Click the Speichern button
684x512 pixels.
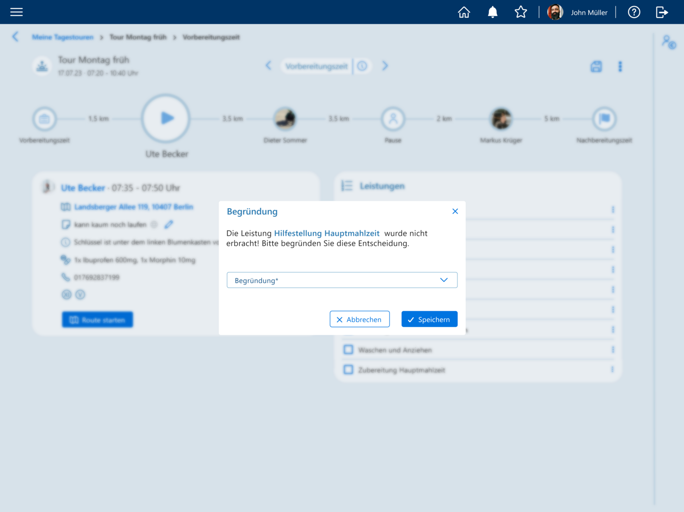pos(429,319)
